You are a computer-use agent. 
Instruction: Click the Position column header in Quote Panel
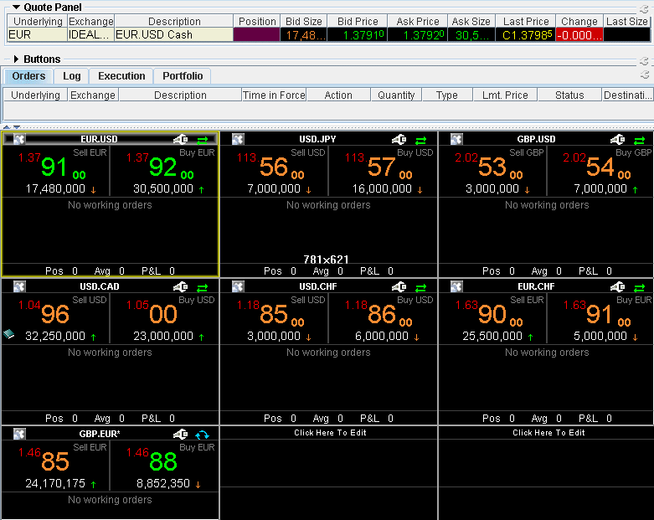click(257, 21)
